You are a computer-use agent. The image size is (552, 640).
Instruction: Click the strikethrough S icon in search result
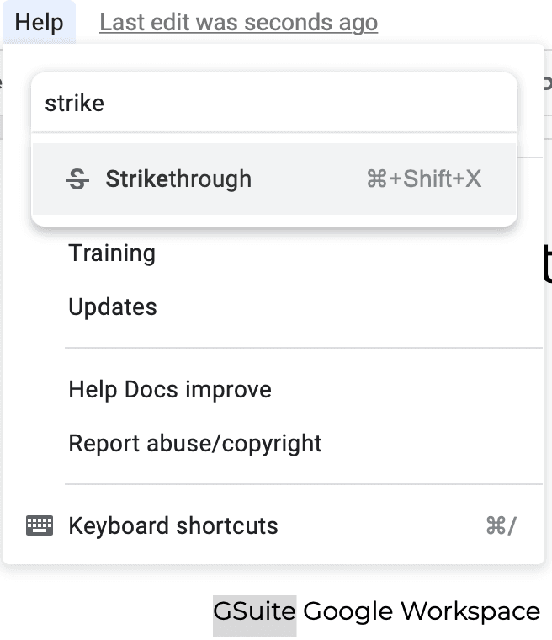pyautogui.click(x=77, y=179)
